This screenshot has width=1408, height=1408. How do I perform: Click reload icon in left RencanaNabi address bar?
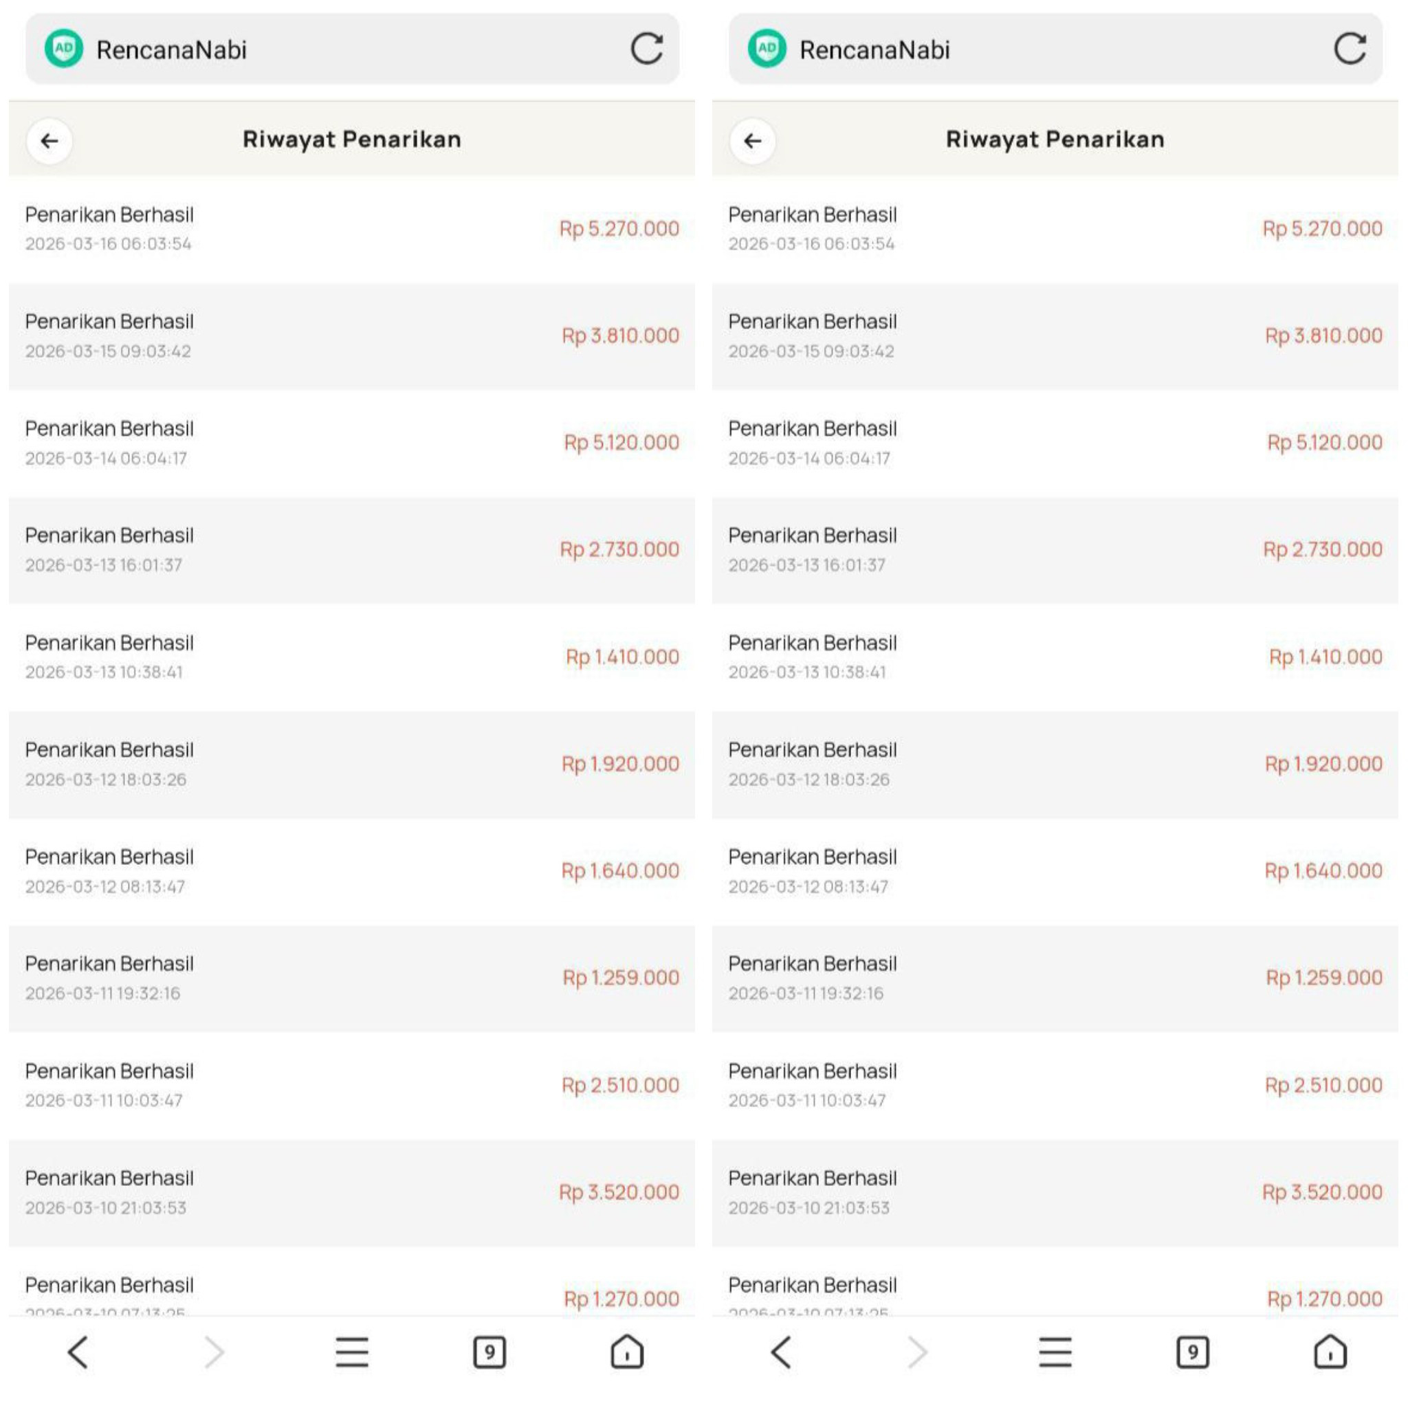tap(646, 49)
